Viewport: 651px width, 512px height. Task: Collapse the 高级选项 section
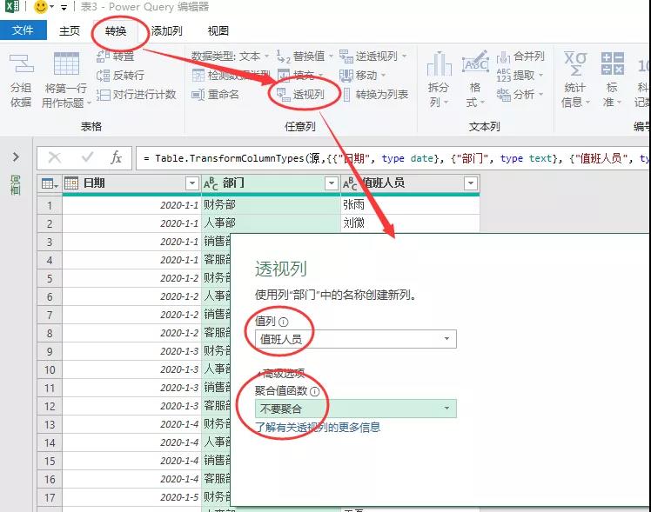(280, 373)
